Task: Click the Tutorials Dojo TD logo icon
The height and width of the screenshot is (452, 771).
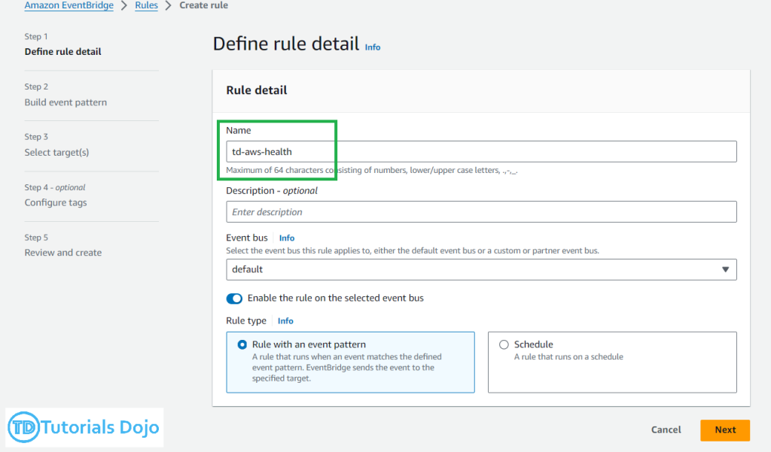Action: point(24,428)
